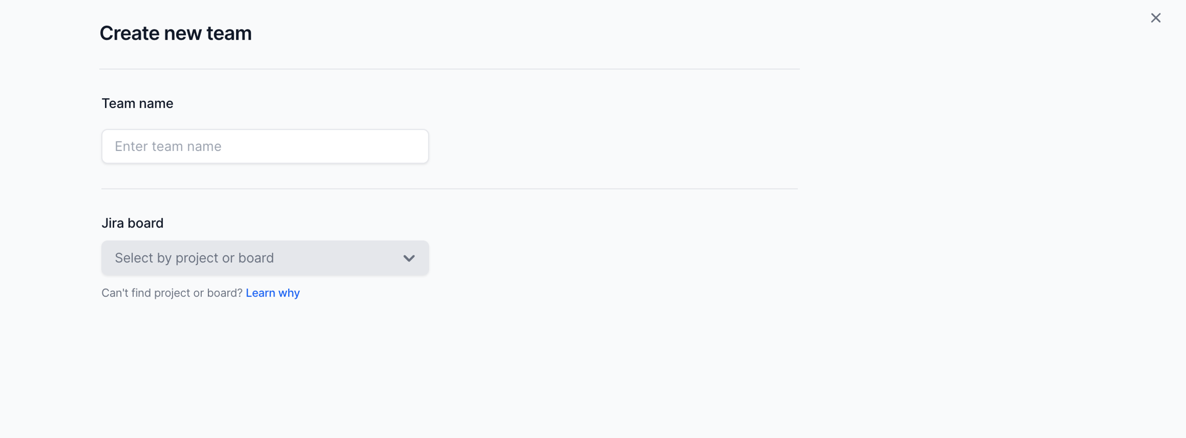Image resolution: width=1186 pixels, height=438 pixels.
Task: Click the 'Jira board' label
Action: pyautogui.click(x=132, y=223)
